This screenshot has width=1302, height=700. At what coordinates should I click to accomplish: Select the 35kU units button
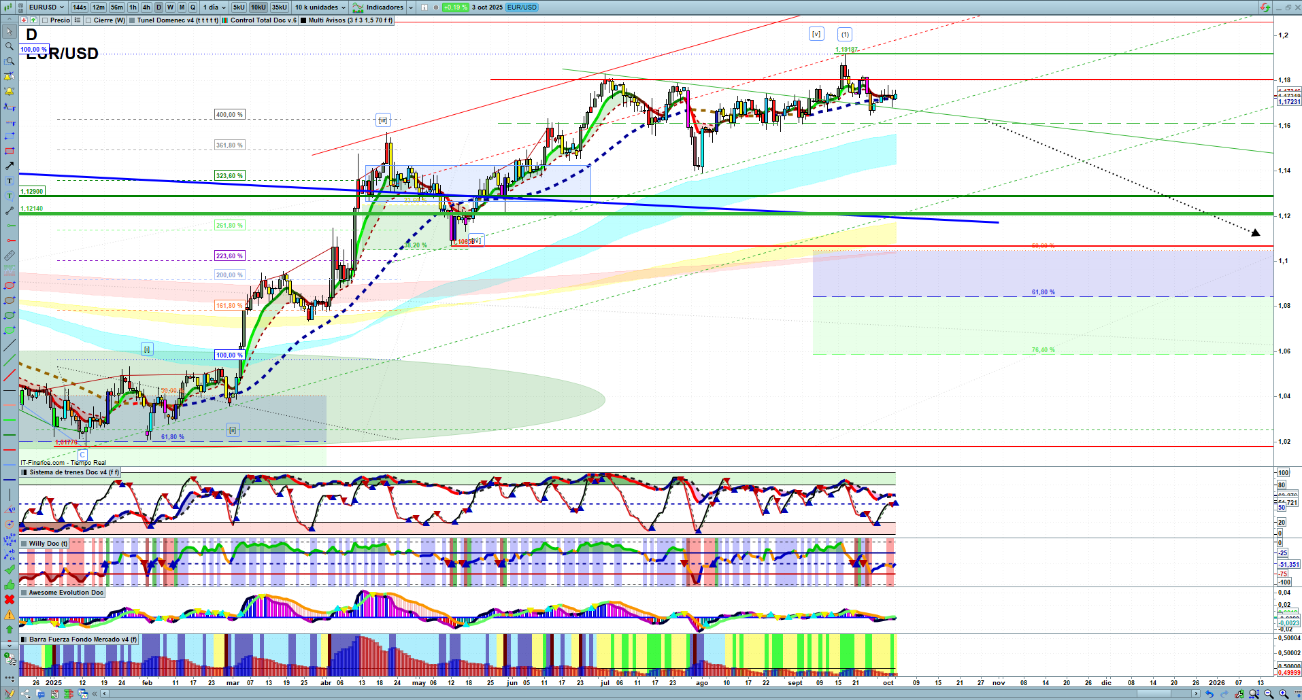click(280, 7)
